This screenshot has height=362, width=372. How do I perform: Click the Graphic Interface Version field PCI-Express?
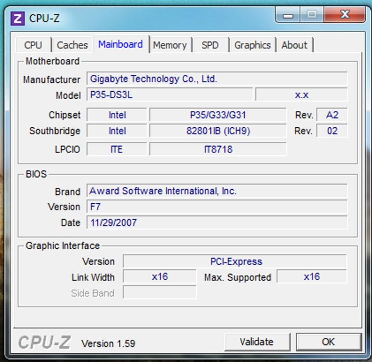tap(236, 261)
